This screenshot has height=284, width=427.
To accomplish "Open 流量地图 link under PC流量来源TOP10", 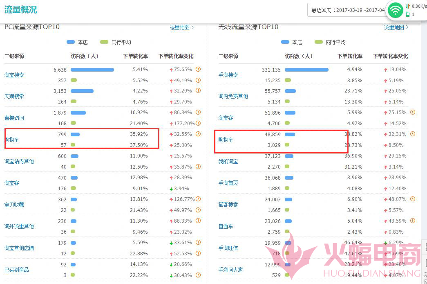I will point(182,27).
